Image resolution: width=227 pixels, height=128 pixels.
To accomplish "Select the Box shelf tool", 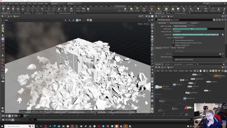I will coord(4,10).
